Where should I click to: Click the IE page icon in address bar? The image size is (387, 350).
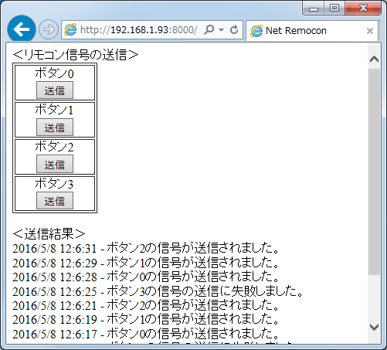coord(70,29)
